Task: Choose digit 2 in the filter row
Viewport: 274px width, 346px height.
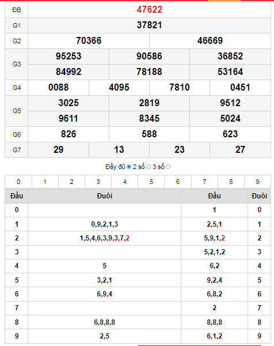Action: point(71,182)
